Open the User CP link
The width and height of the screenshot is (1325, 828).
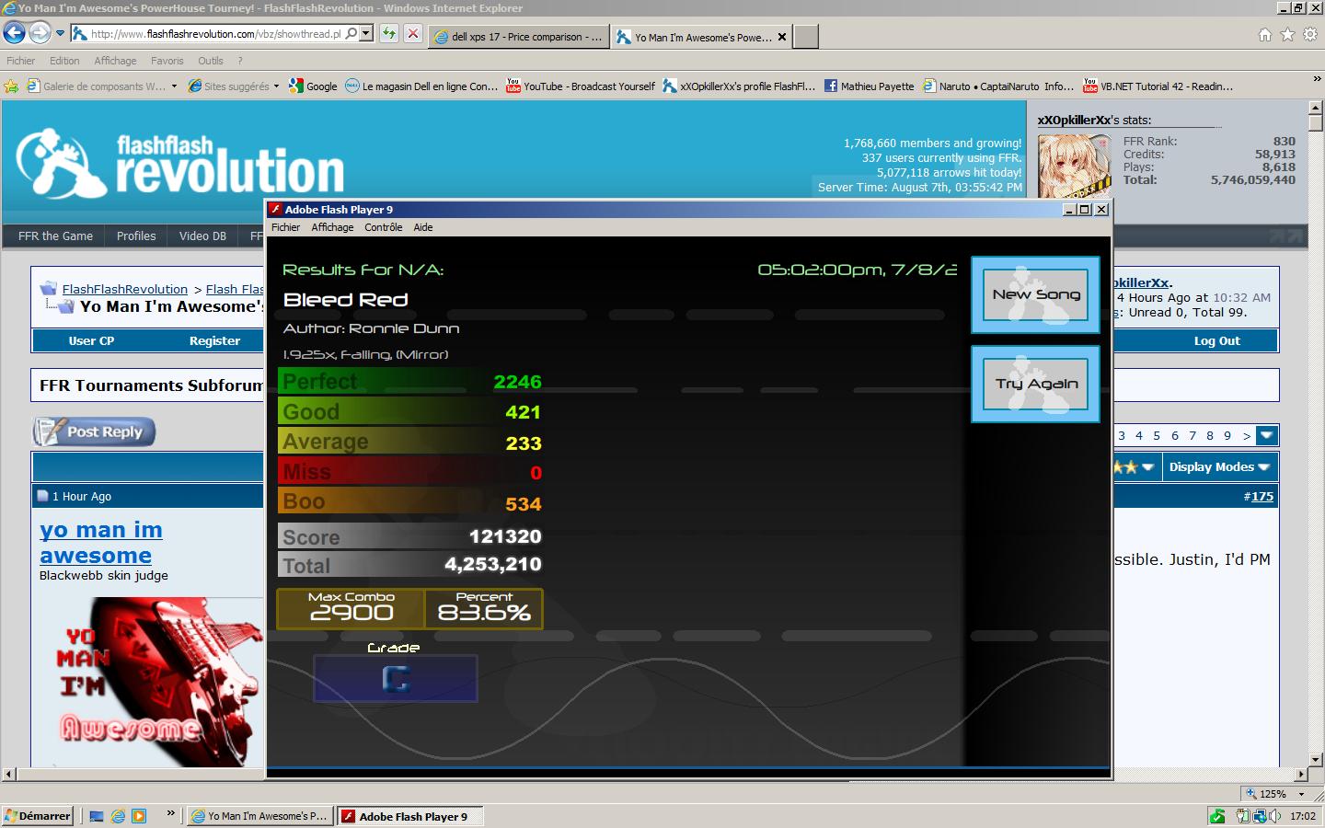coord(91,340)
